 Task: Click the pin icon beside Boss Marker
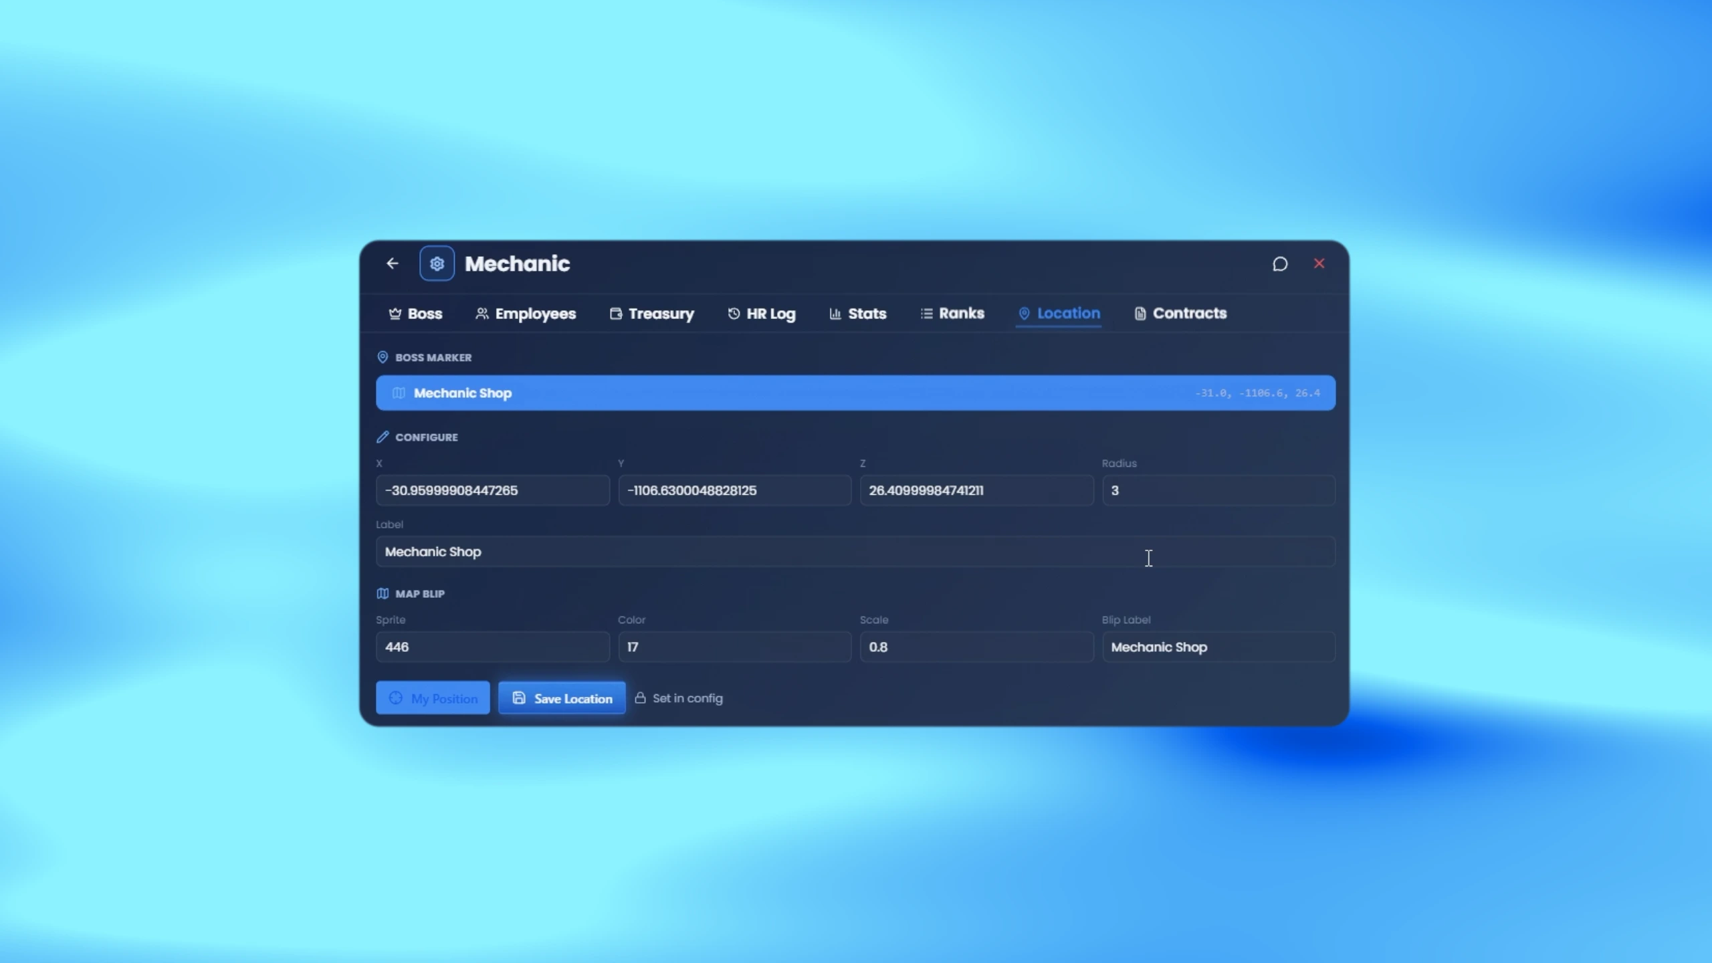(x=383, y=357)
